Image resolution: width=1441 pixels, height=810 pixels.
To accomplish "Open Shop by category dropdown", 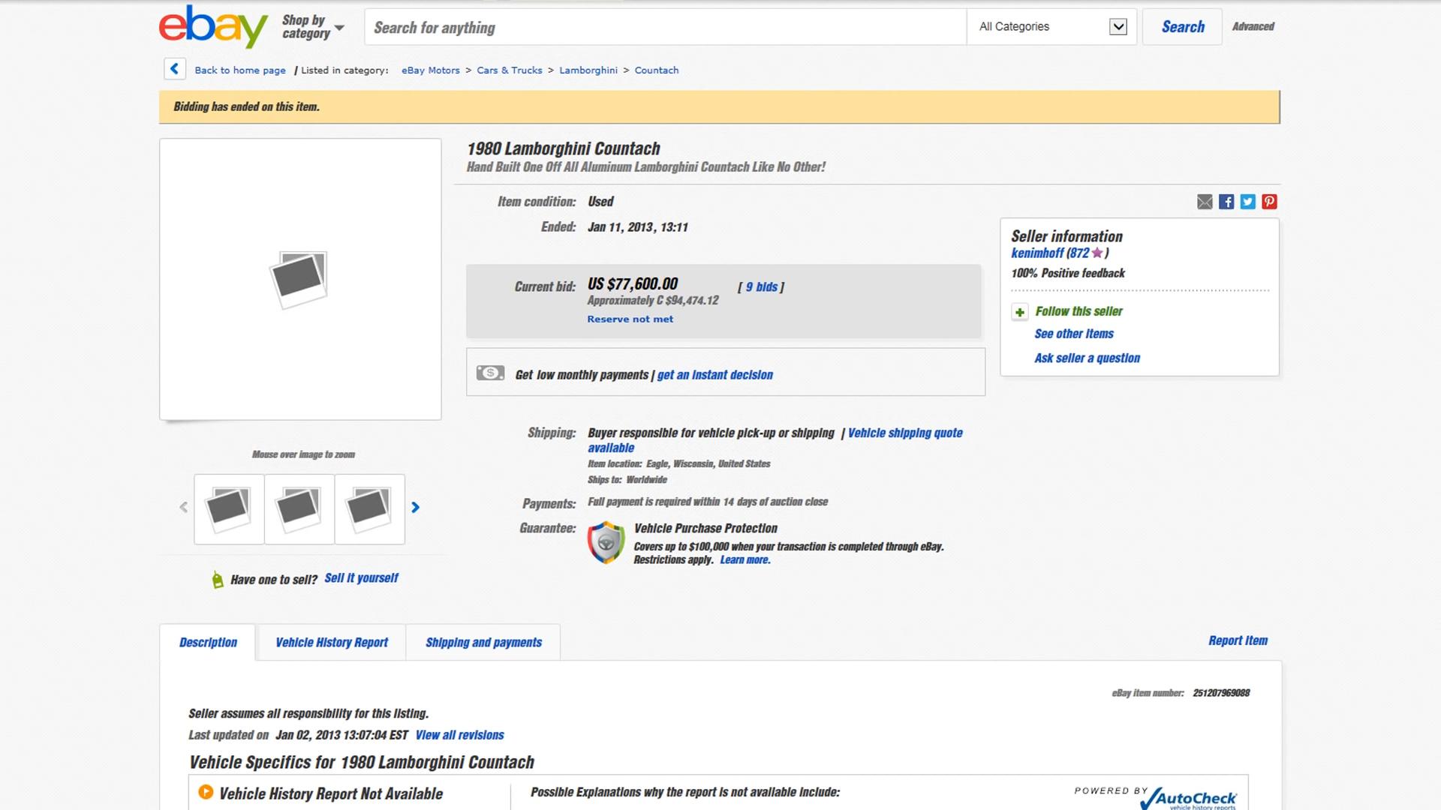I will 313,27.
